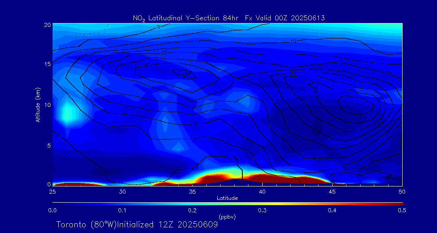Viewport: 437px width, 233px height.
Task: Click the NO2 Latitudinal Y-Section plot title
Action: [x=229, y=18]
